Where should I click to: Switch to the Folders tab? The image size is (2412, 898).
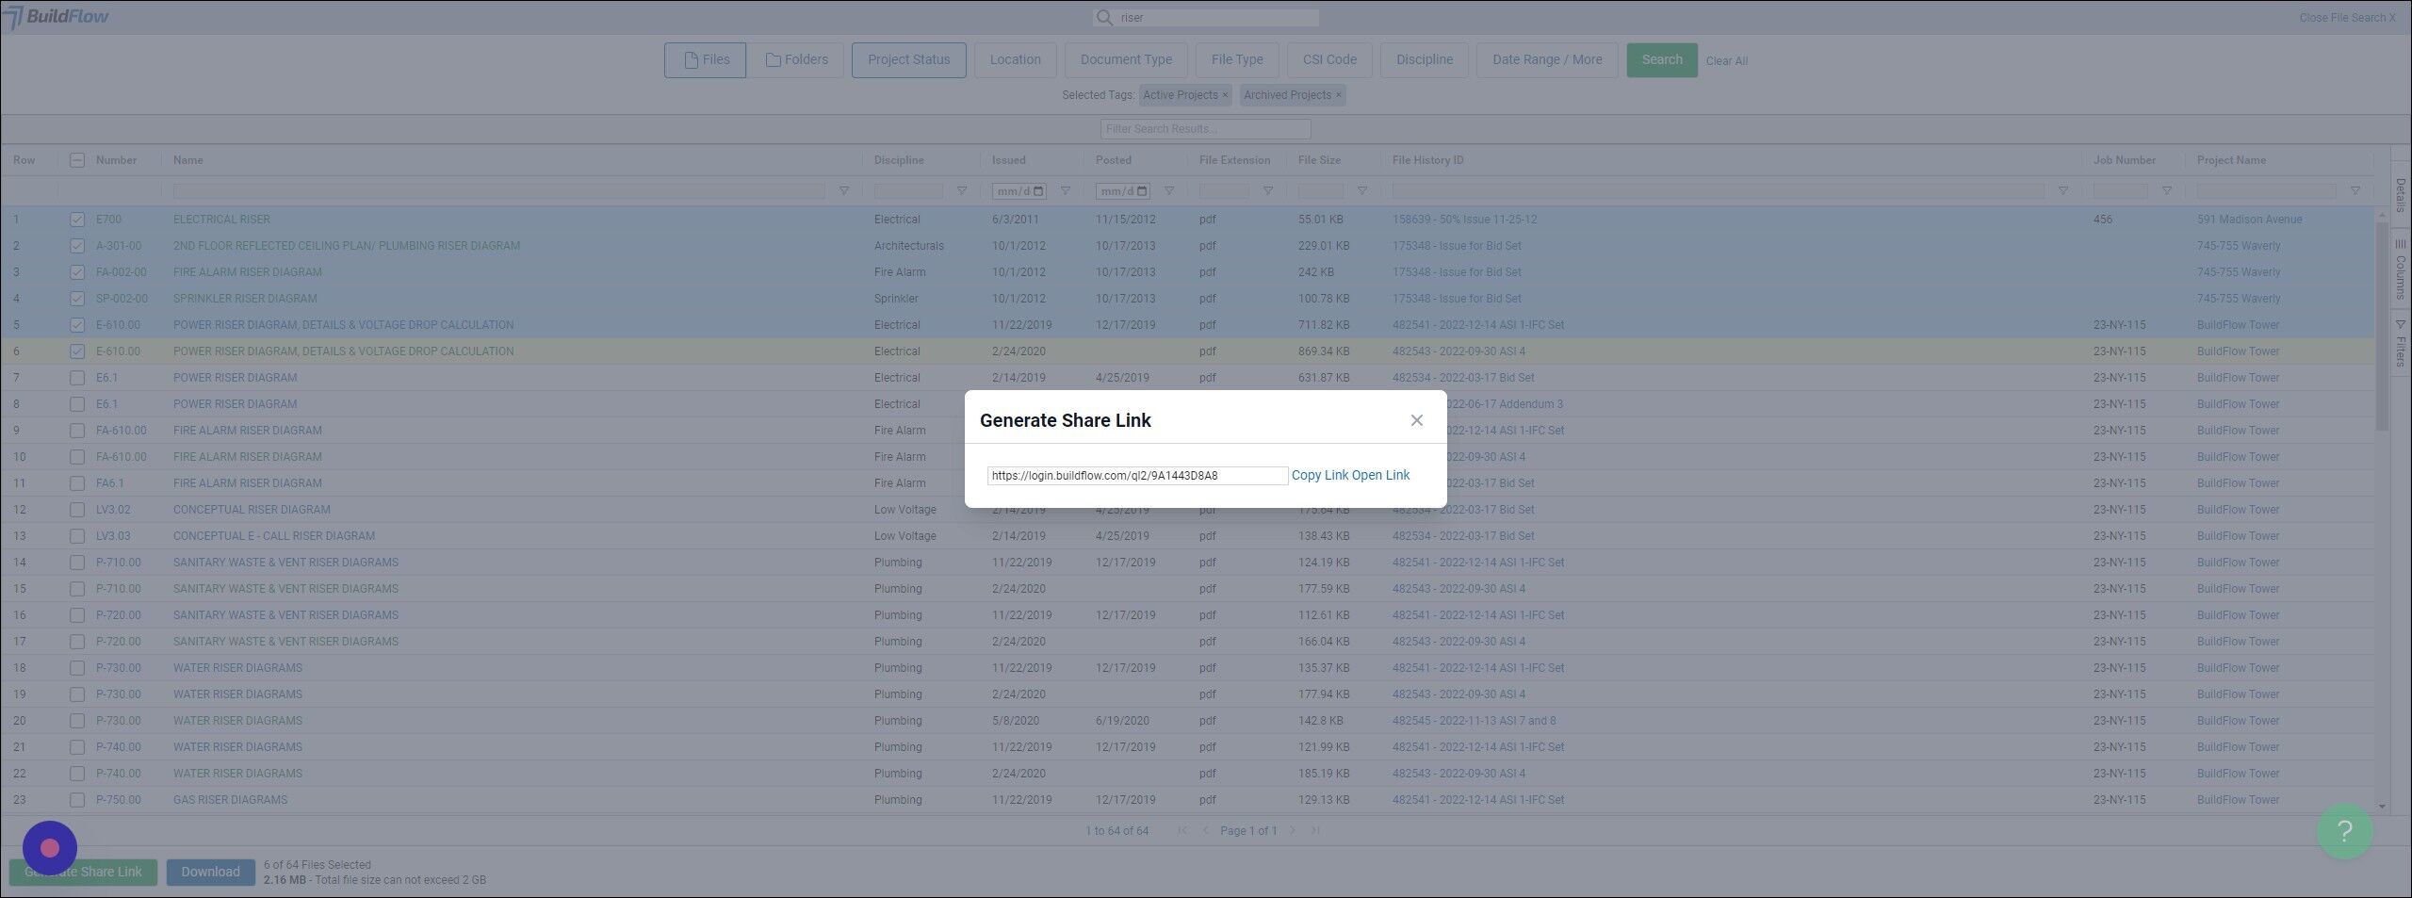coord(798,60)
